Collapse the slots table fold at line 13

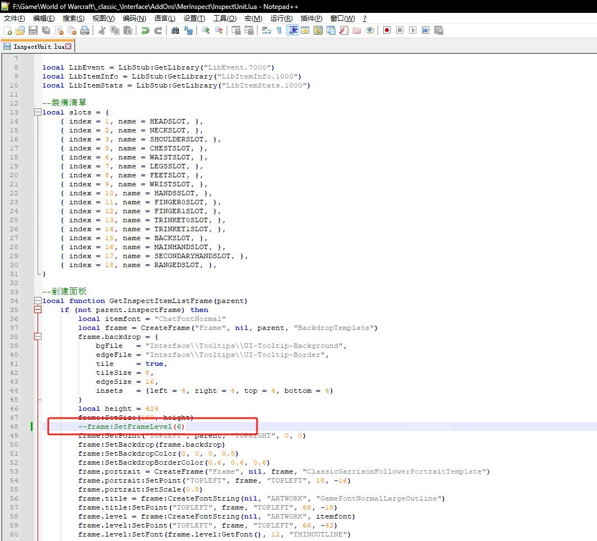tap(38, 112)
